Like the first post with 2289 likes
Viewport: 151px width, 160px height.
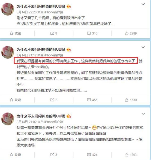tap(131, 33)
